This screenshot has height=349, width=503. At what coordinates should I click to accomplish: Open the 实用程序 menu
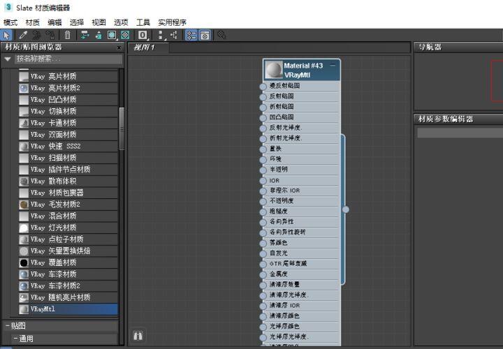tap(173, 22)
